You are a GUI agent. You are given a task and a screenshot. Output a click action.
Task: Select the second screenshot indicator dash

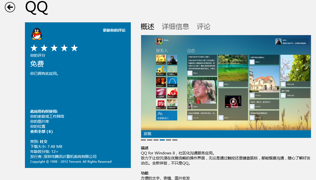pyautogui.click(x=150, y=140)
